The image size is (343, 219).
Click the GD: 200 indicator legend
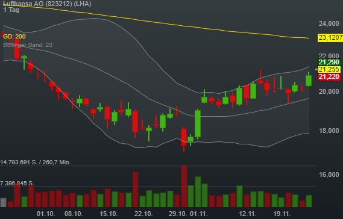(14, 37)
